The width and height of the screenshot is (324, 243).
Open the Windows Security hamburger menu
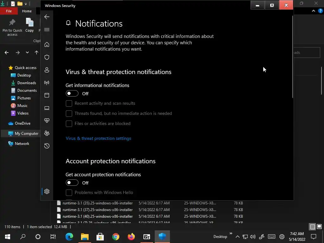[x=47, y=29]
